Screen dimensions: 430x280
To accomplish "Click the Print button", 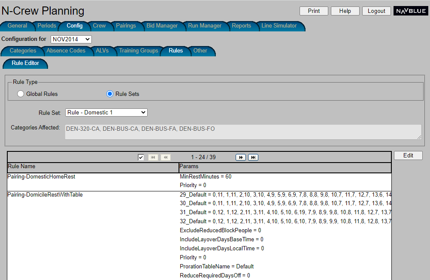I will 314,11.
